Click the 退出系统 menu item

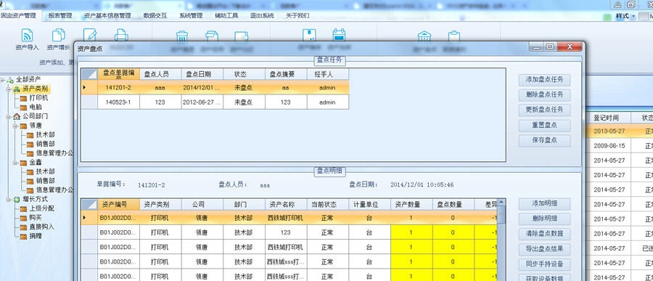[x=263, y=16]
